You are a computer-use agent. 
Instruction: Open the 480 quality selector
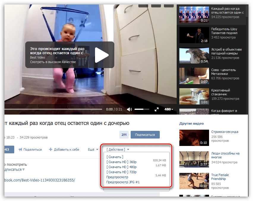(168, 109)
